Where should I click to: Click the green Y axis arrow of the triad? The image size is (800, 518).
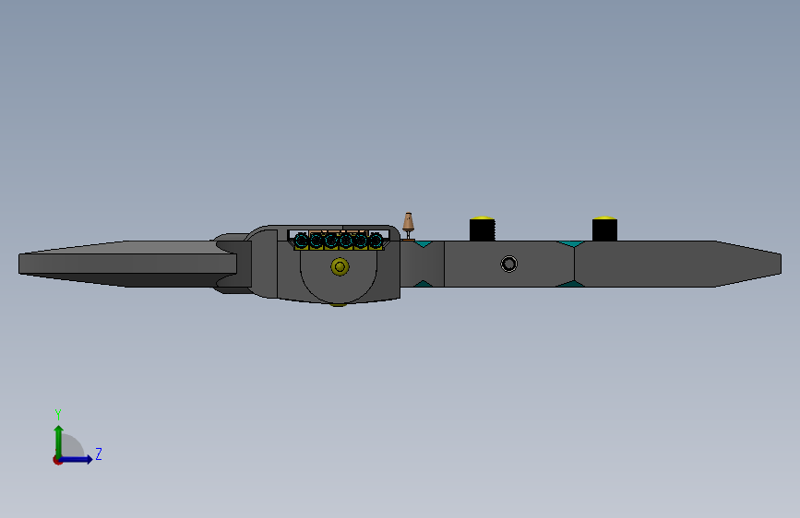[x=59, y=441]
